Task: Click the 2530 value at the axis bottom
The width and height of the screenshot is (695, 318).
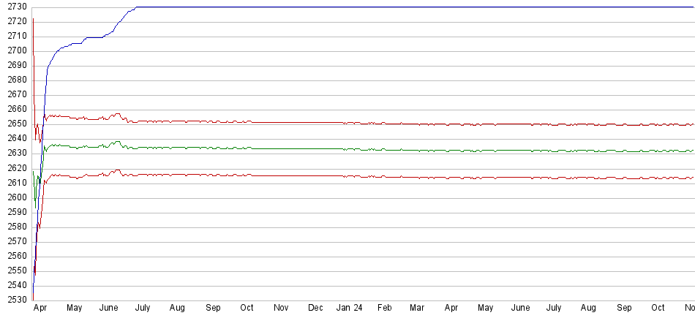Action: click(x=15, y=300)
